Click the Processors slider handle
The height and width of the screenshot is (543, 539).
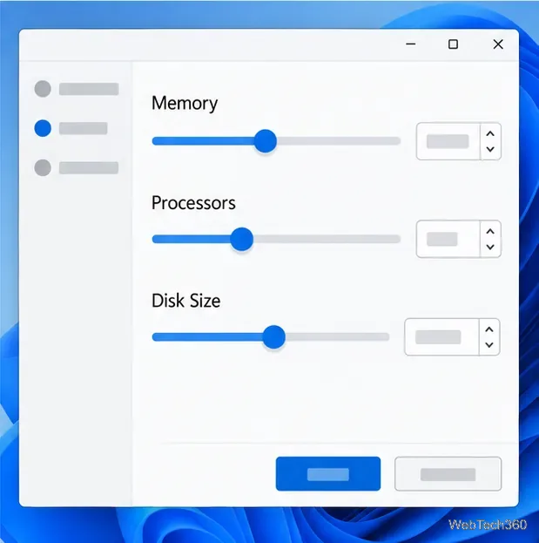(x=242, y=239)
